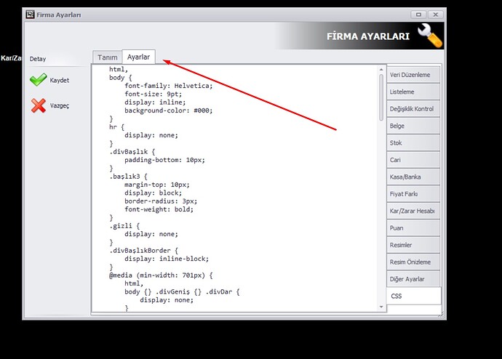Select the CSS settings tab
The width and height of the screenshot is (502, 359).
coord(414,296)
